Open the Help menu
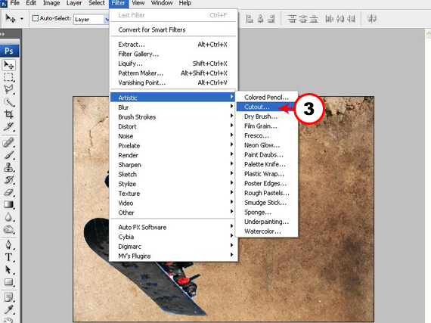 tap(185, 3)
